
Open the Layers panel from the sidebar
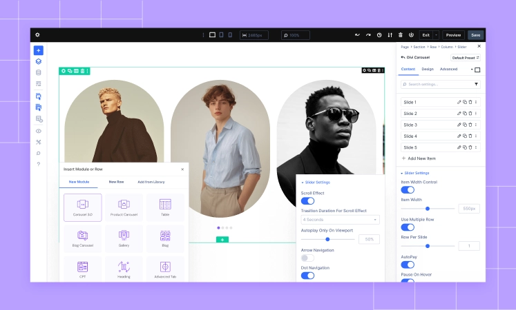(x=39, y=61)
